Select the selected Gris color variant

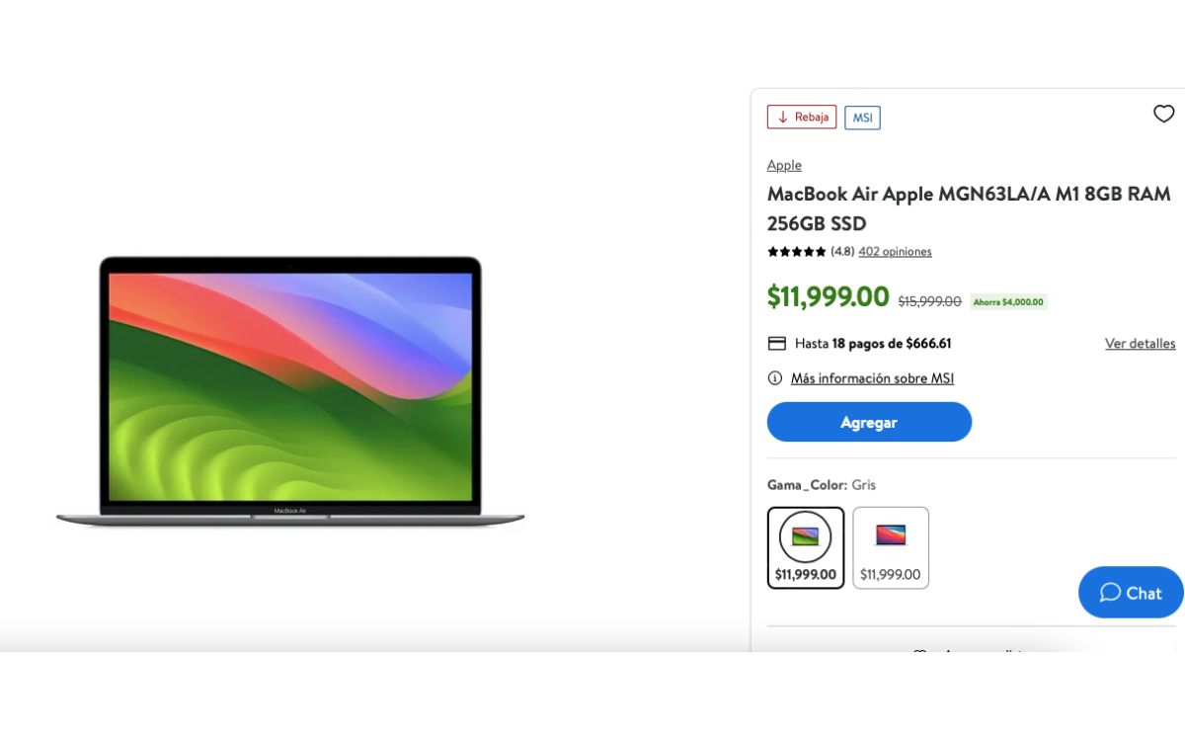tap(806, 547)
